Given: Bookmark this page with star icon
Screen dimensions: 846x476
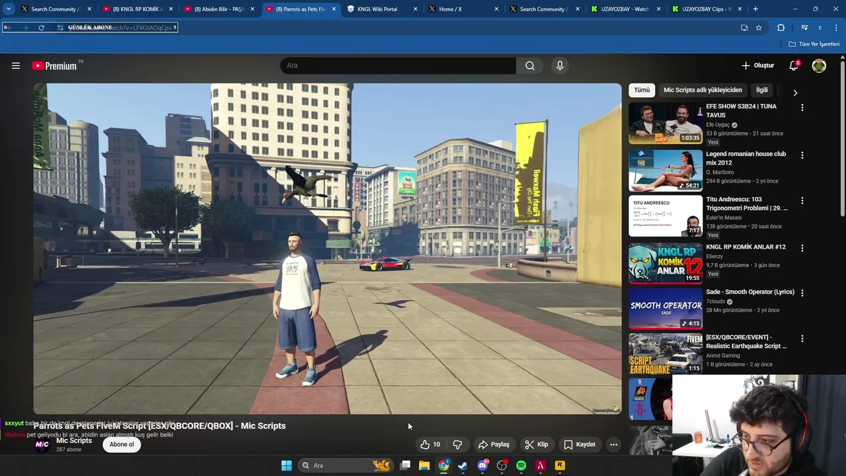Looking at the screenshot, I should (x=759, y=27).
